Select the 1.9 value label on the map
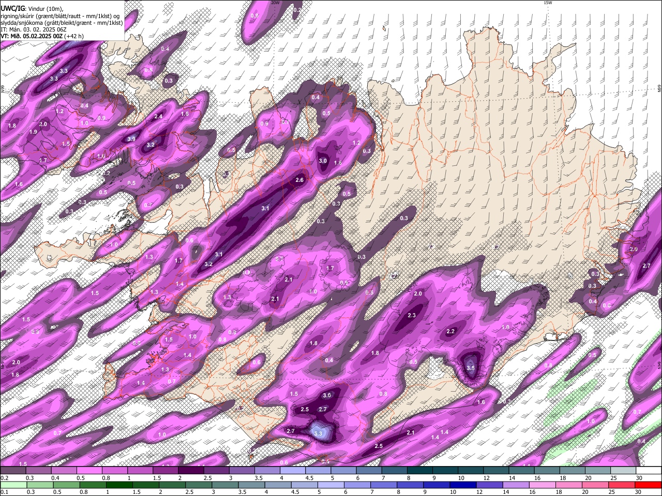The height and width of the screenshot is (496, 662). pos(33,132)
